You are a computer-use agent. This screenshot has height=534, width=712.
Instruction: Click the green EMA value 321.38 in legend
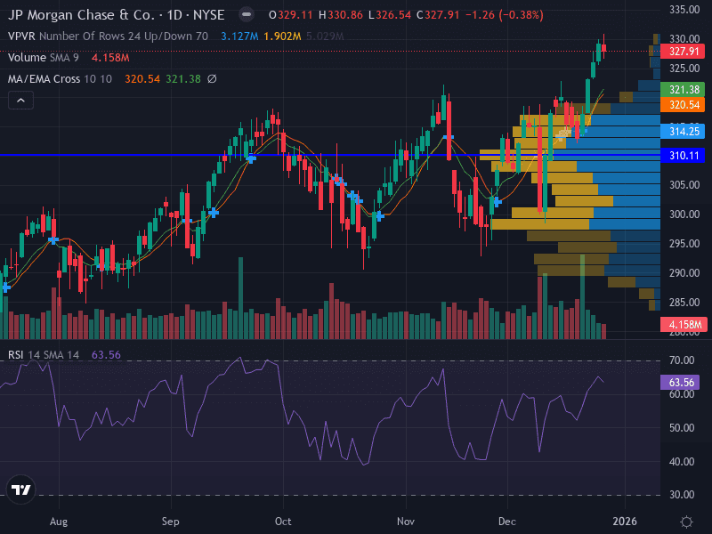(183, 79)
